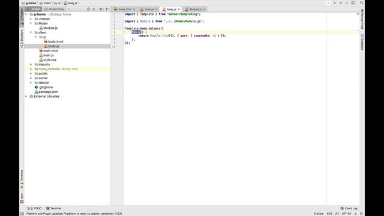
Task: Open the Event Log
Action: tap(349, 208)
